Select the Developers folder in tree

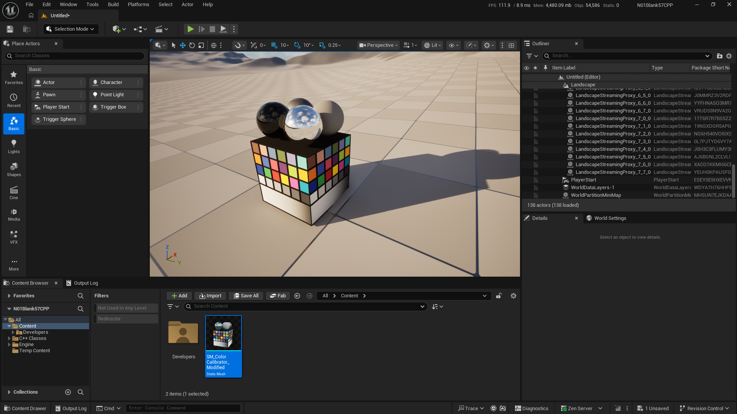[x=35, y=332]
